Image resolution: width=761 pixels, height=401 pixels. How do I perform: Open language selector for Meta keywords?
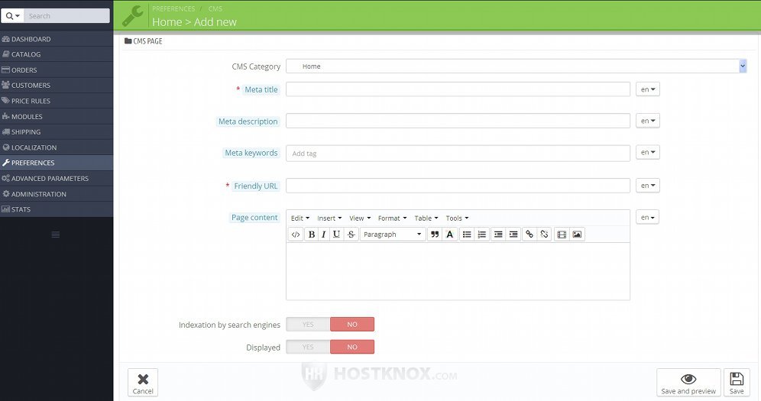647,152
